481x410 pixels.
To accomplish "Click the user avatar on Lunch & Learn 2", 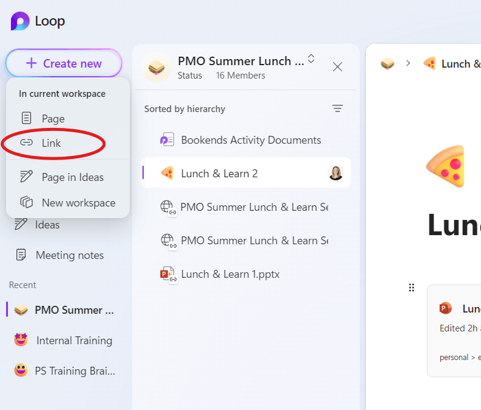I will (x=335, y=173).
